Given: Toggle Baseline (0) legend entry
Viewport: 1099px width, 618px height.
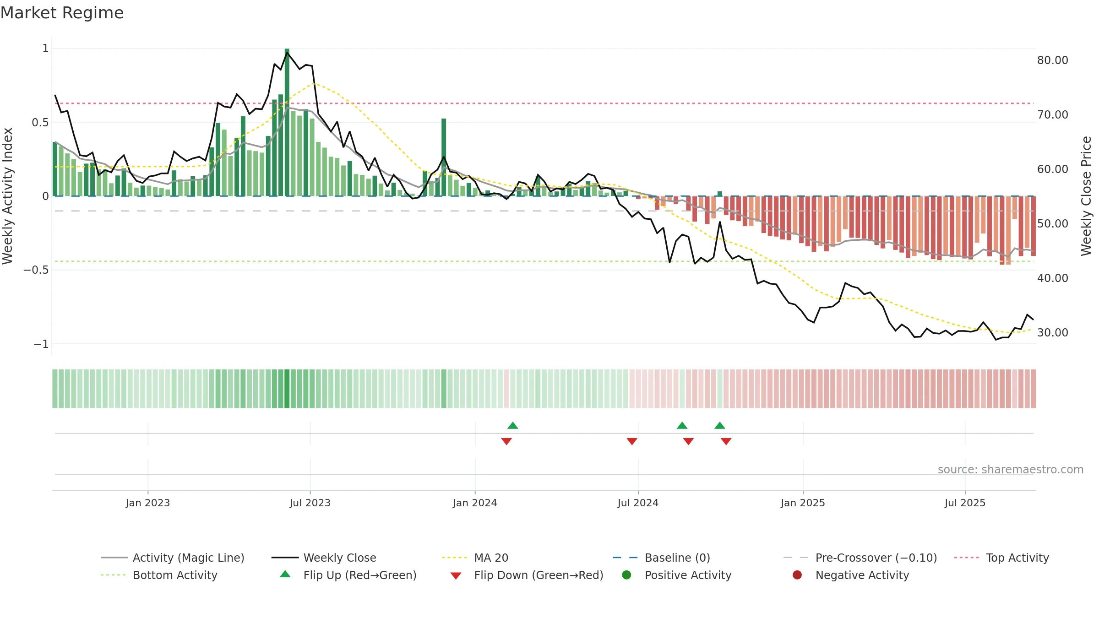Looking at the screenshot, I should point(661,558).
